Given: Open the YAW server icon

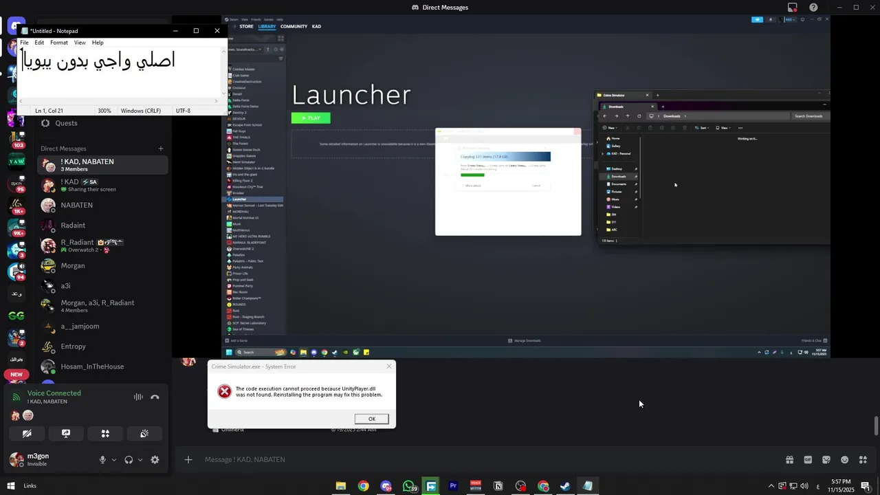Looking at the screenshot, I should pos(16,161).
